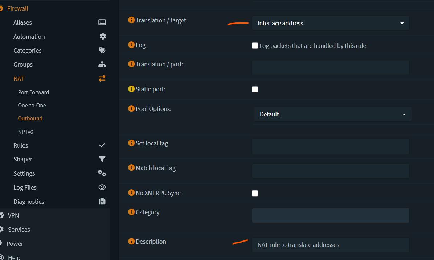
Task: Check the No XMLRPC Sync checkbox
Action: tap(255, 193)
